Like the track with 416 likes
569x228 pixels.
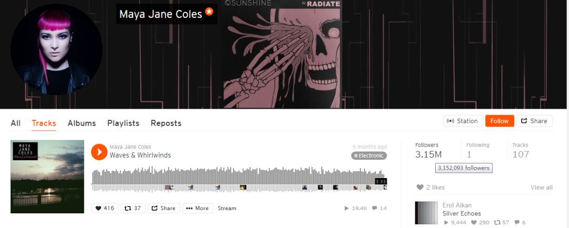point(104,208)
